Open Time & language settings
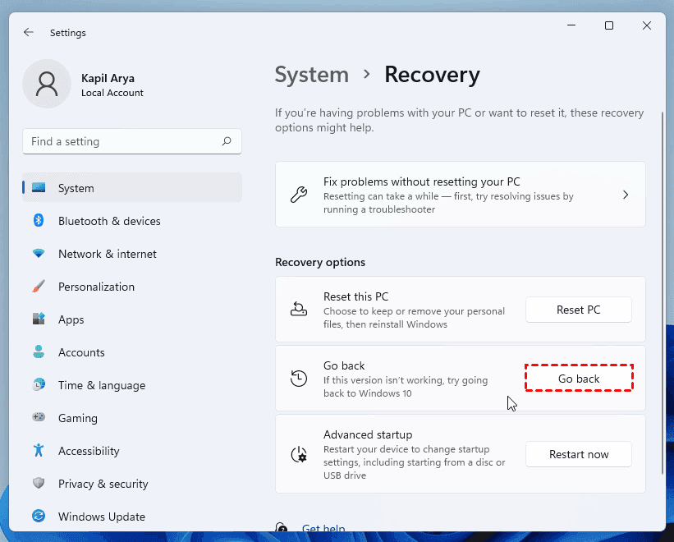 pos(101,385)
